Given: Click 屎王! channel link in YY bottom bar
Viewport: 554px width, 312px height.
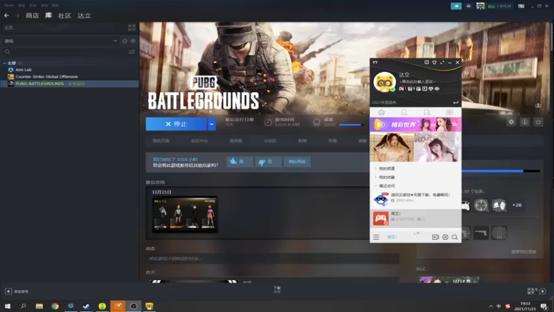Looking at the screenshot, I should tap(392, 237).
